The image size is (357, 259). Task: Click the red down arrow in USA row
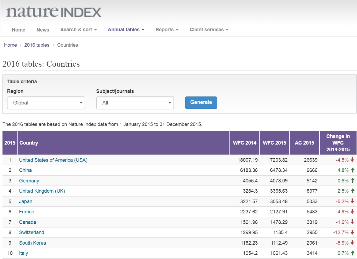coord(352,160)
